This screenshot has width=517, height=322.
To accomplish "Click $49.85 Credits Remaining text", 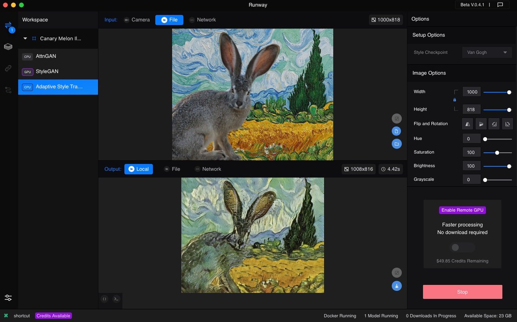I will 462,261.
